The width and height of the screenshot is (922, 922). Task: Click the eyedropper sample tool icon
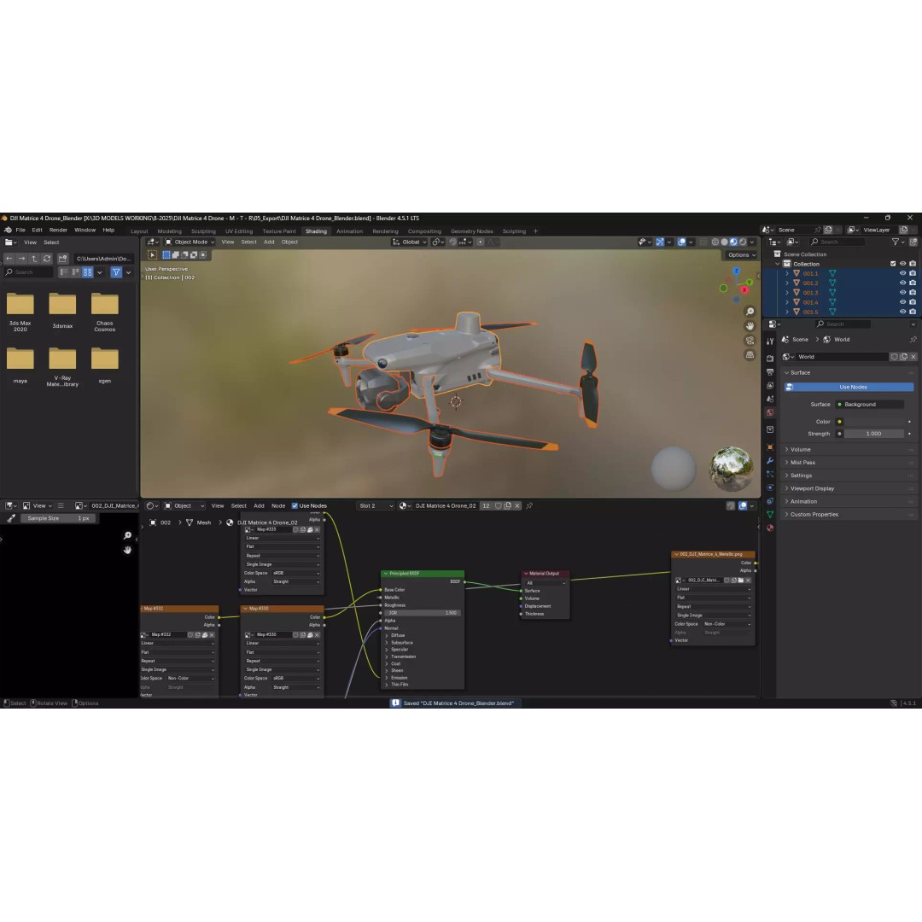point(10,519)
